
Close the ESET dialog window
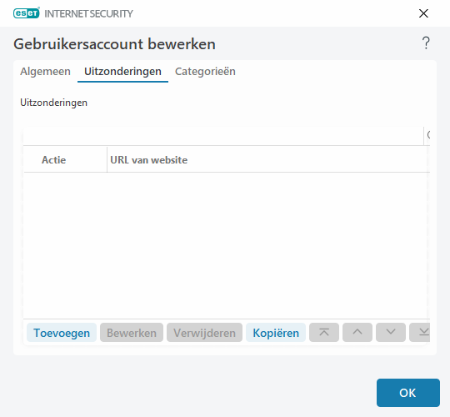click(423, 13)
